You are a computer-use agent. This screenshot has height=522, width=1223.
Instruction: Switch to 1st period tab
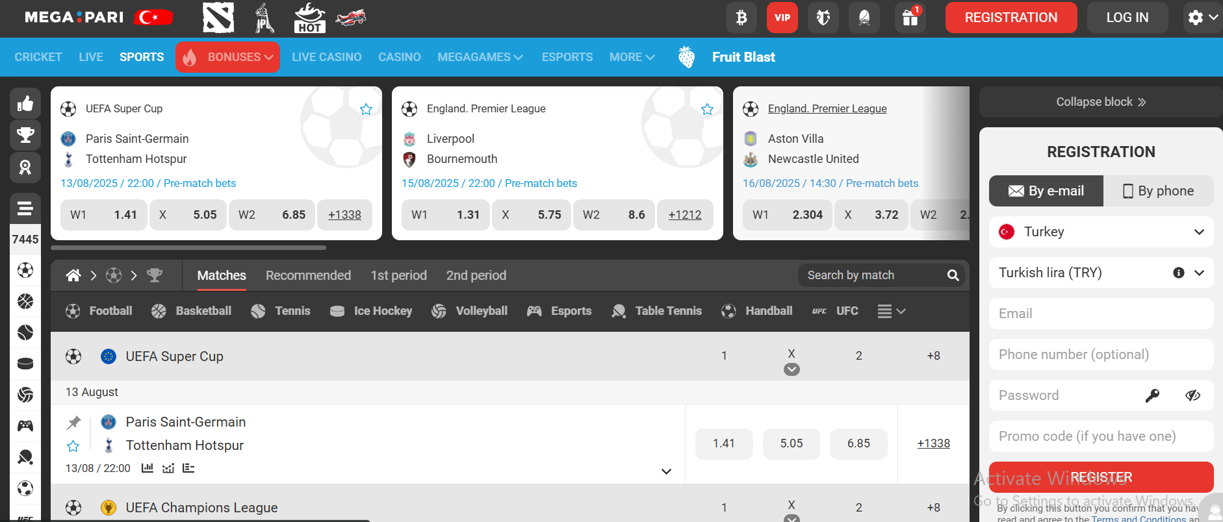coord(398,275)
